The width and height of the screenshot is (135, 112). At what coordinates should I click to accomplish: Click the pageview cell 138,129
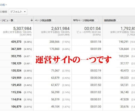16,63
